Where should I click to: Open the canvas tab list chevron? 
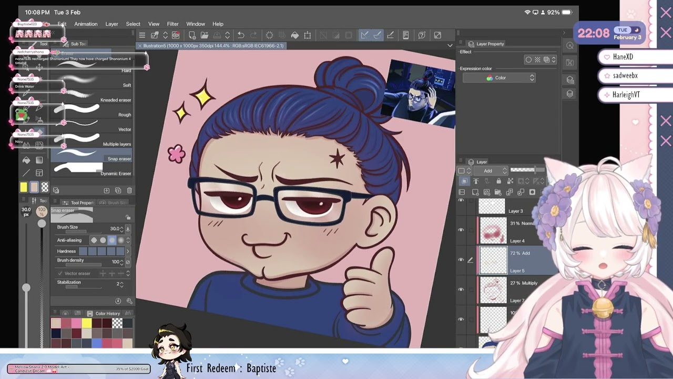point(450,46)
